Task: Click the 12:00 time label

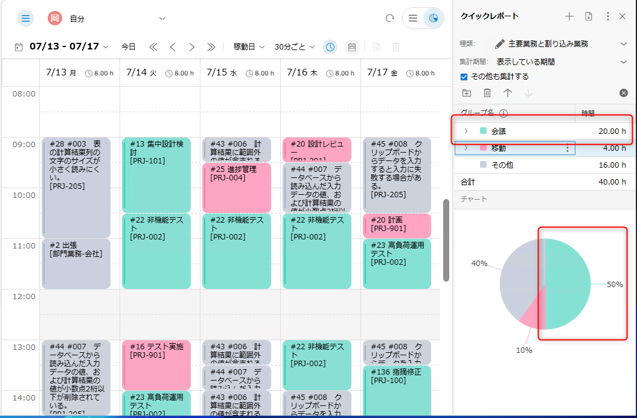Action: [x=24, y=297]
